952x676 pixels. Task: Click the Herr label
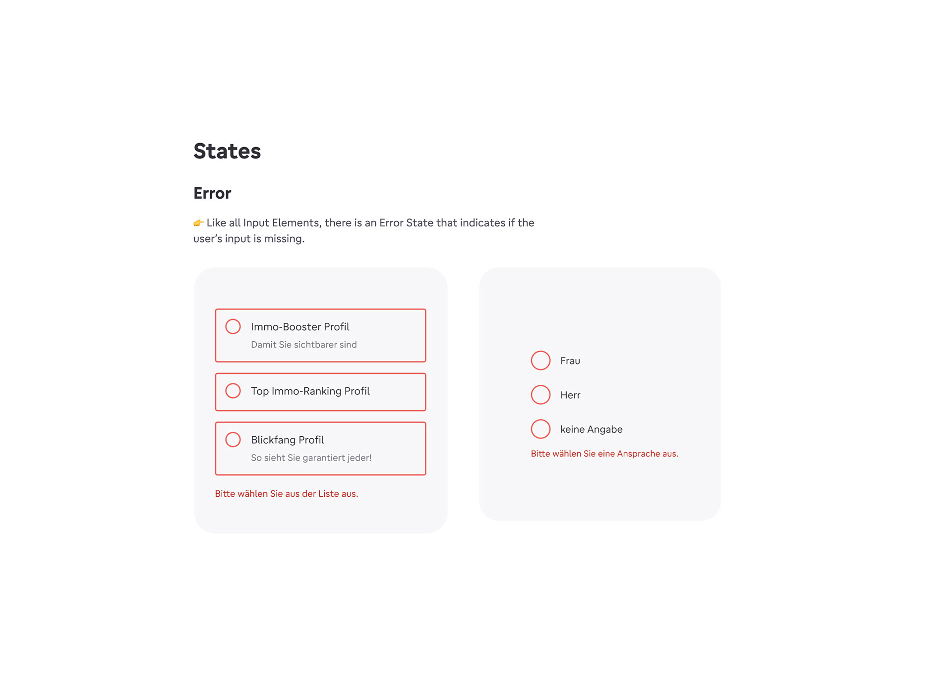pos(570,395)
